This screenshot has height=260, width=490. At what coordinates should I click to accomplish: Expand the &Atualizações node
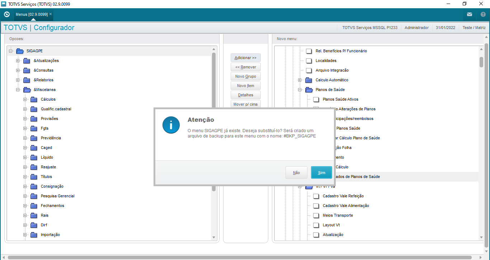click(x=18, y=61)
